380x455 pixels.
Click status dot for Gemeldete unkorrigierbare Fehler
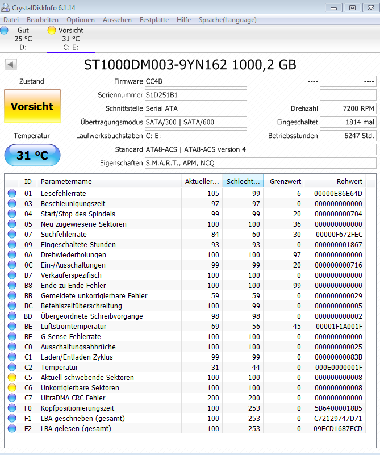12,296
